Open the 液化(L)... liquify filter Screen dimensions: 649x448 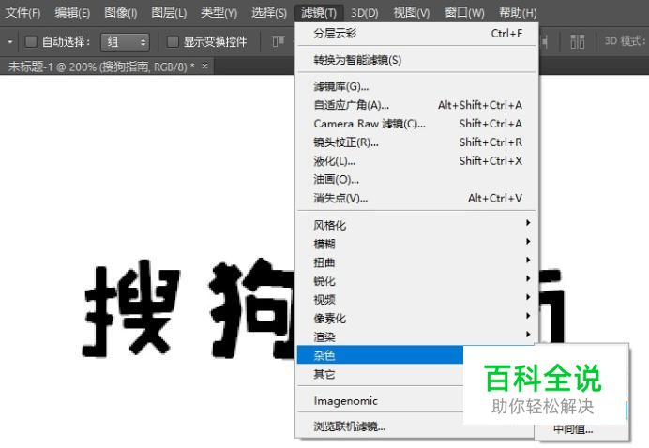pos(417,161)
